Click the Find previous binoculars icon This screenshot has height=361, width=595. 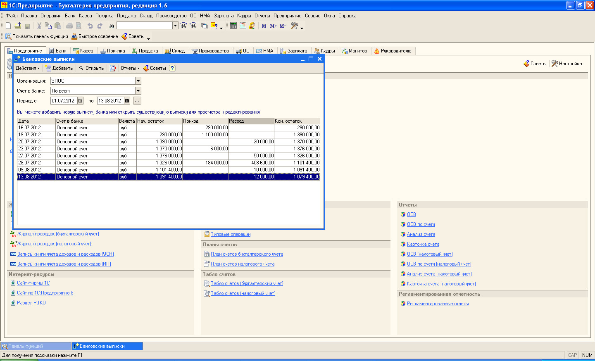pos(193,26)
